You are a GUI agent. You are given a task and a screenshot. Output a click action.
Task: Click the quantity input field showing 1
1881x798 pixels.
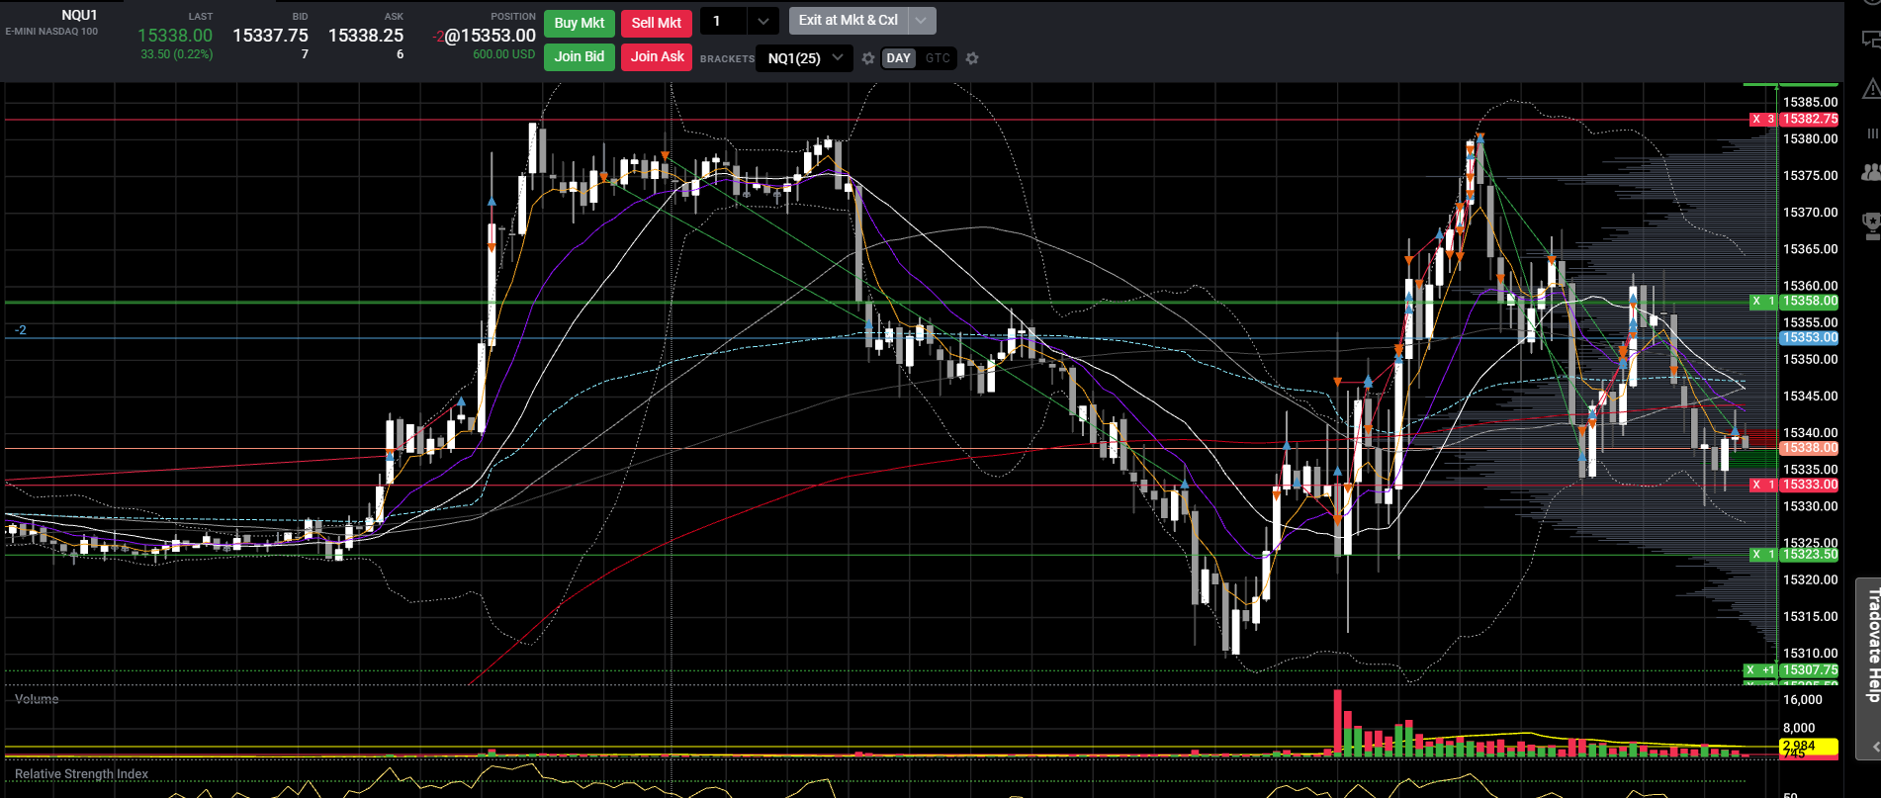click(724, 21)
